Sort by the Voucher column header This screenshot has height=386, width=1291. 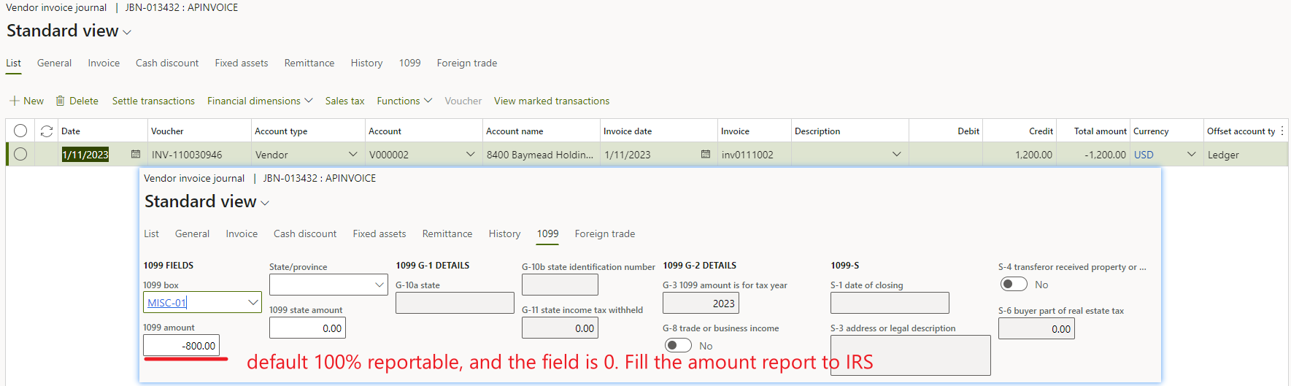click(199, 131)
